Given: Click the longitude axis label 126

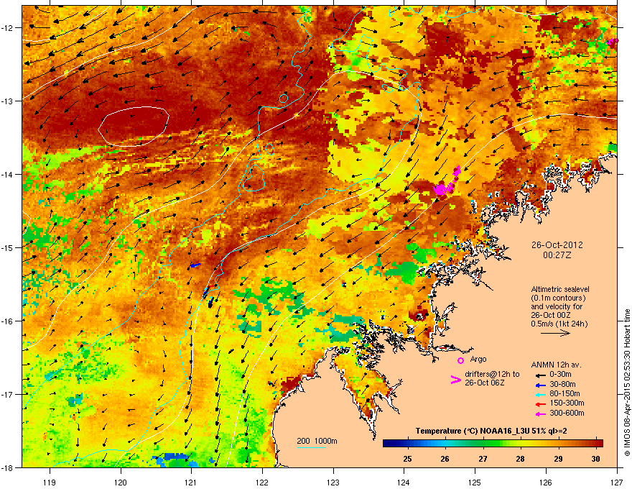Looking at the screenshot, I should [546, 482].
